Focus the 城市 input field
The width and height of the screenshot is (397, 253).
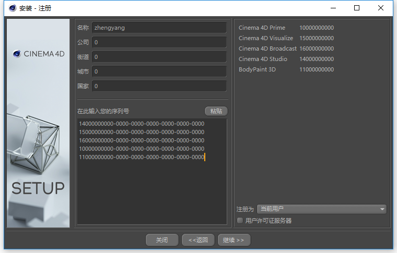(159, 71)
